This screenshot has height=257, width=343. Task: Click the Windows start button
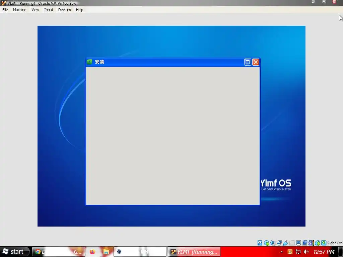point(14,252)
